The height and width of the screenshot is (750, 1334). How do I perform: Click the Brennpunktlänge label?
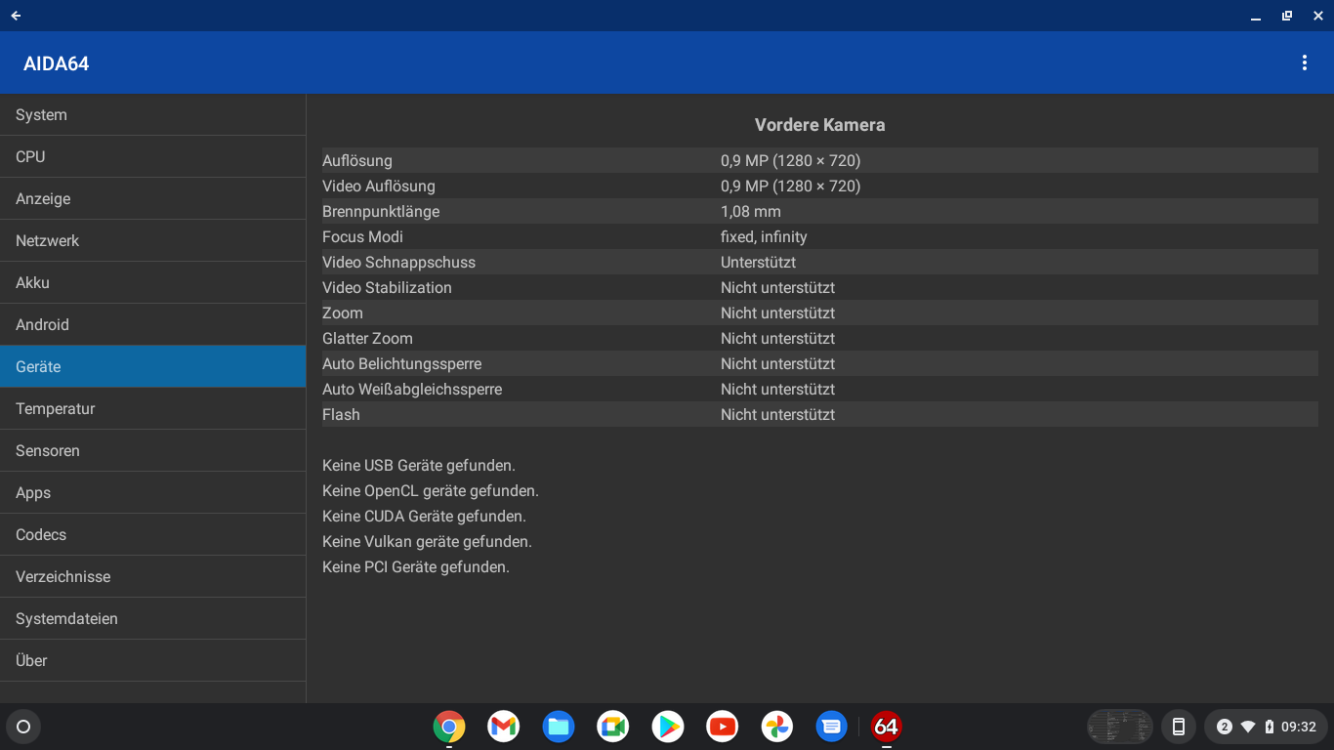click(381, 211)
